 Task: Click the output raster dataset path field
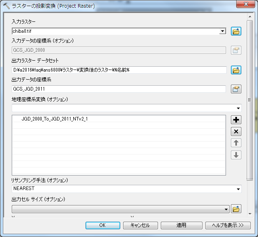[x=119, y=70]
